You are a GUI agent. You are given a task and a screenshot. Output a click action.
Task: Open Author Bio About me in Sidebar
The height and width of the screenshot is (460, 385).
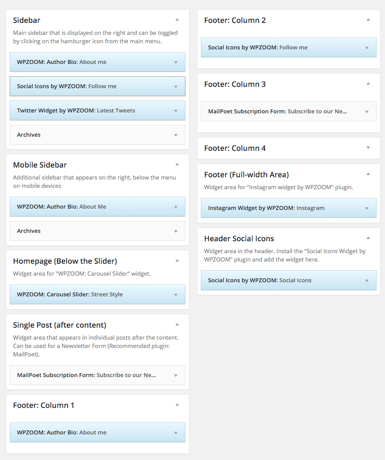click(98, 62)
